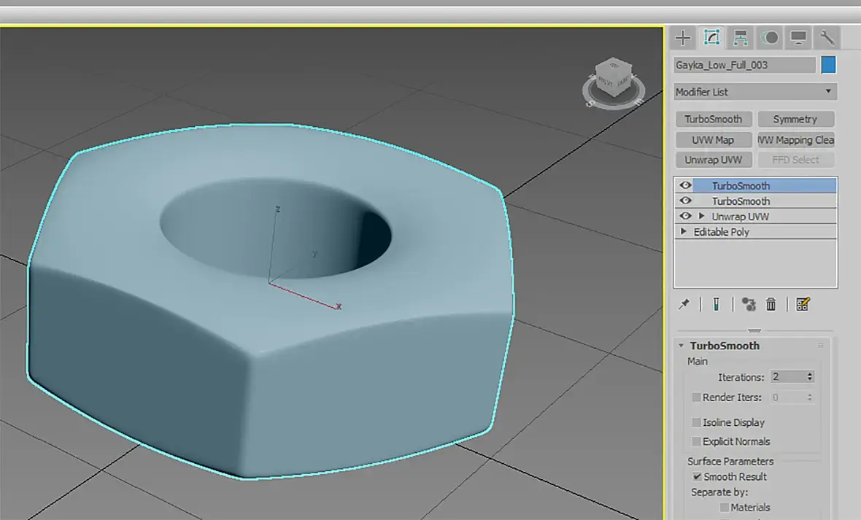
Task: Click the UVW Map modifier button
Action: click(x=714, y=140)
